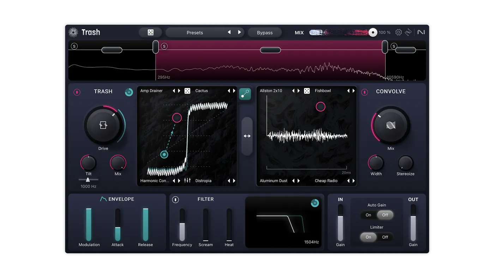Click the Envelope Attack slider
The image size is (494, 278).
pos(118,225)
